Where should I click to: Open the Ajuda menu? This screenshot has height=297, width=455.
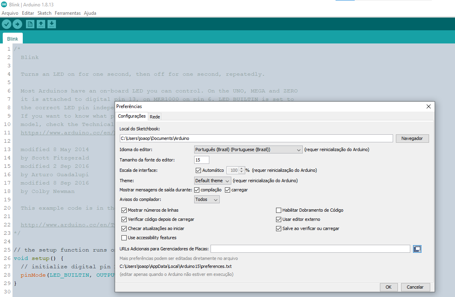point(90,13)
